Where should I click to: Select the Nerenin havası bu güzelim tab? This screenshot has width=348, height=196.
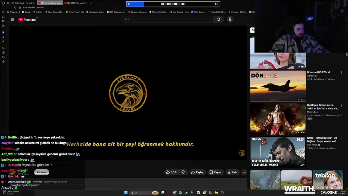(x=50, y=3)
